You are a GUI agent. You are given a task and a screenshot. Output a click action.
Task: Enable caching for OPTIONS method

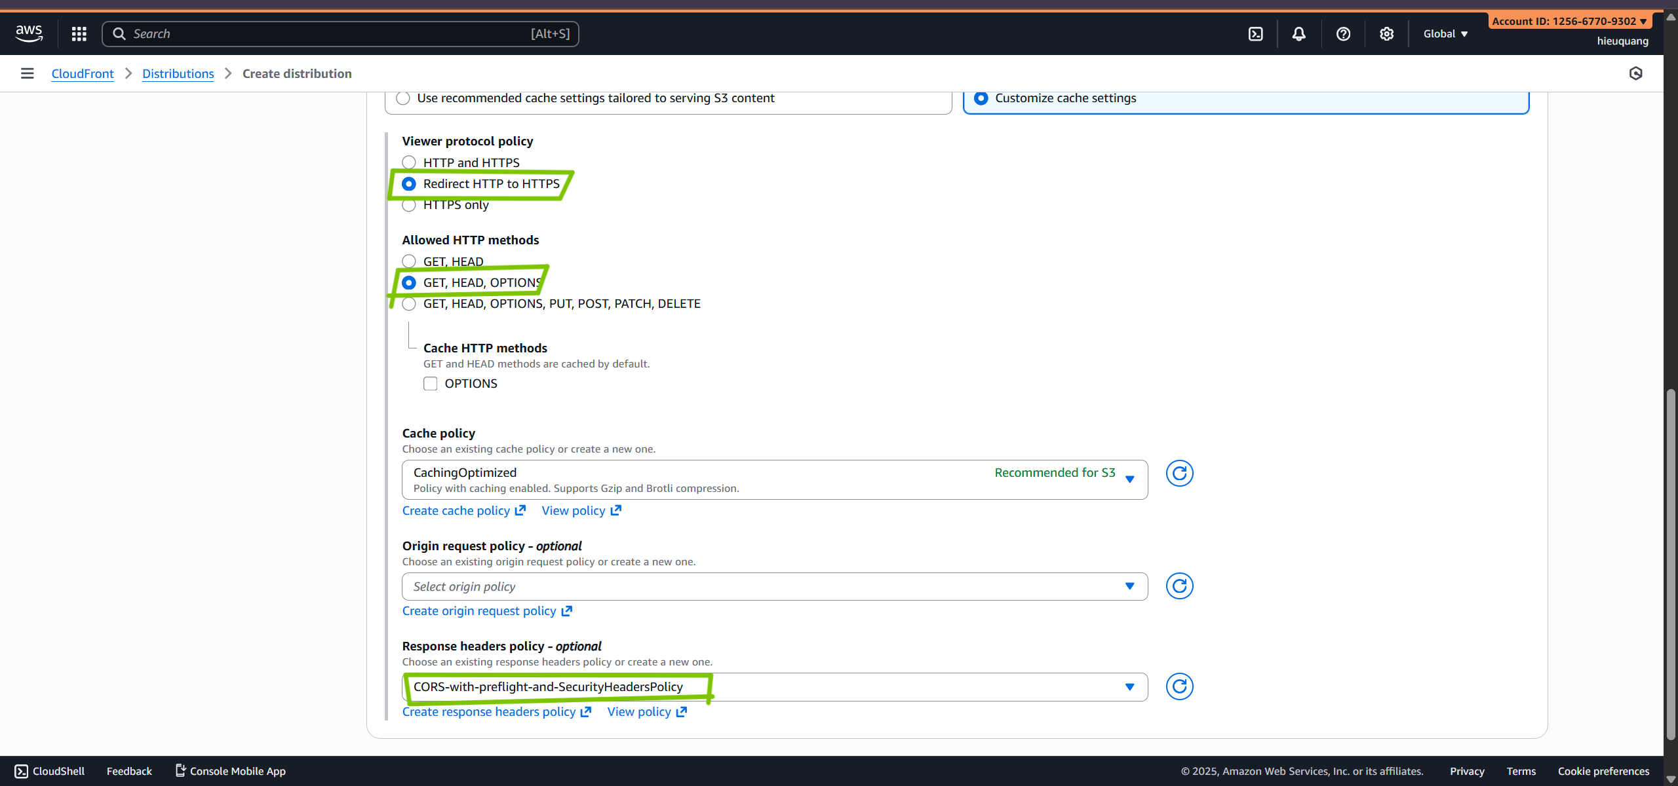click(431, 384)
